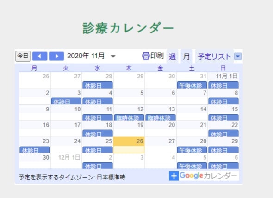Click the 印刷 print link
Viewport: 273px width, 198px height.
click(157, 56)
